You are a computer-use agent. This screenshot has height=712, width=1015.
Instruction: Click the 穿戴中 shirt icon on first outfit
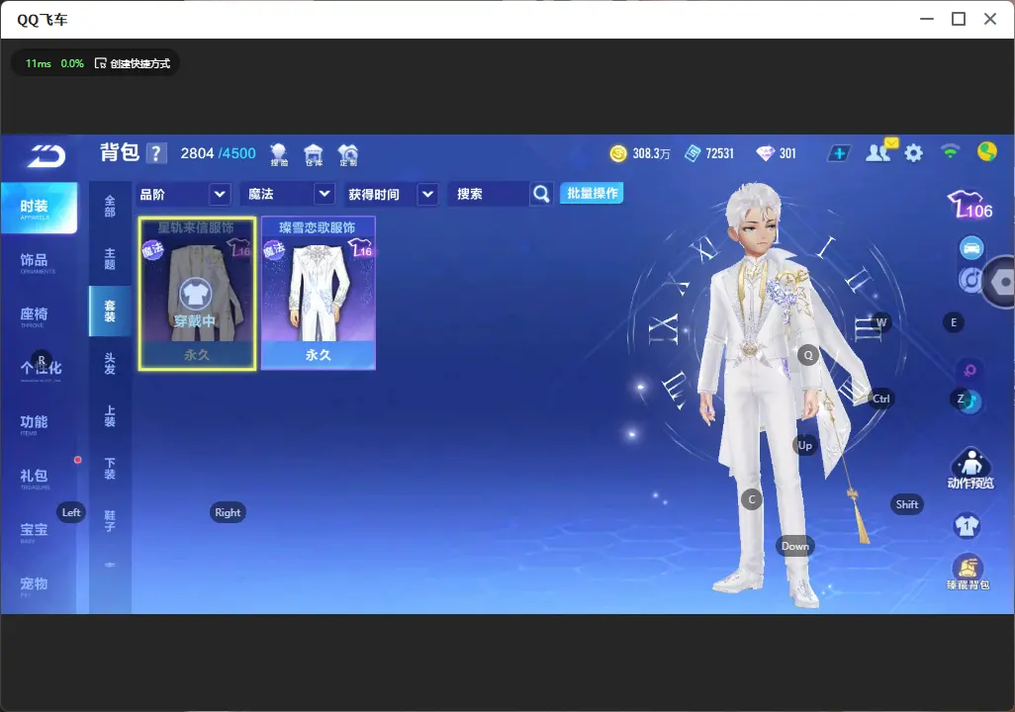[195, 295]
